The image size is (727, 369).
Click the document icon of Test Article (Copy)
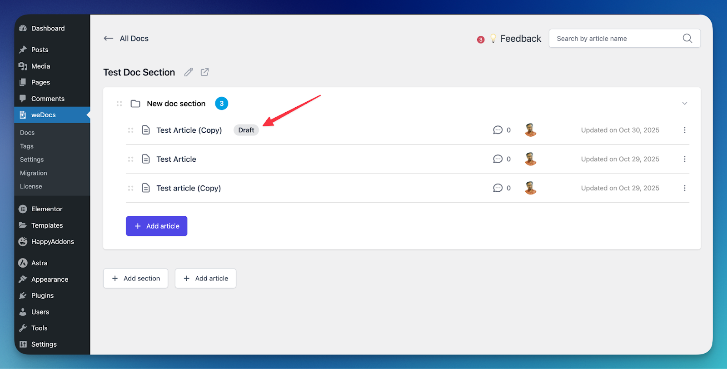(146, 130)
